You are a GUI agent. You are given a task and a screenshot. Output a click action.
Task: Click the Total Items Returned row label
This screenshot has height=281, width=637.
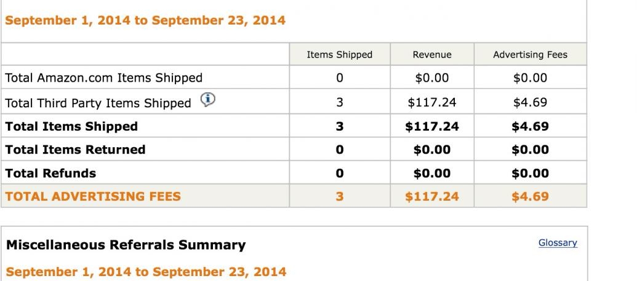click(75, 150)
